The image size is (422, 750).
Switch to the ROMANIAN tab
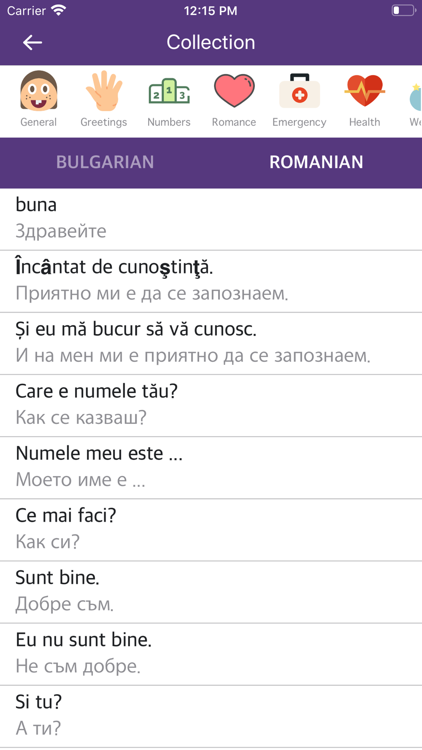(316, 162)
